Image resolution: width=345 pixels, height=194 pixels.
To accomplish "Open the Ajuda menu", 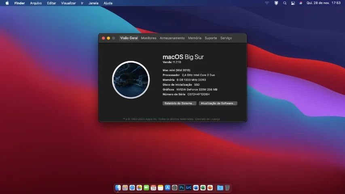I will (x=108, y=3).
